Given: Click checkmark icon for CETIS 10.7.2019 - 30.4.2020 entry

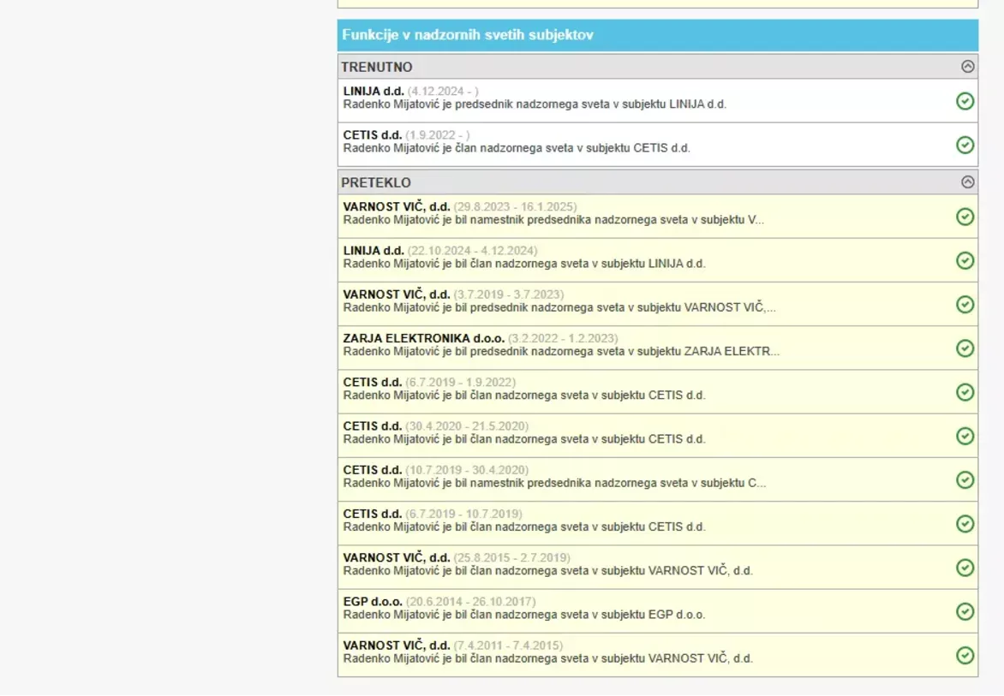Looking at the screenshot, I should tap(965, 479).
